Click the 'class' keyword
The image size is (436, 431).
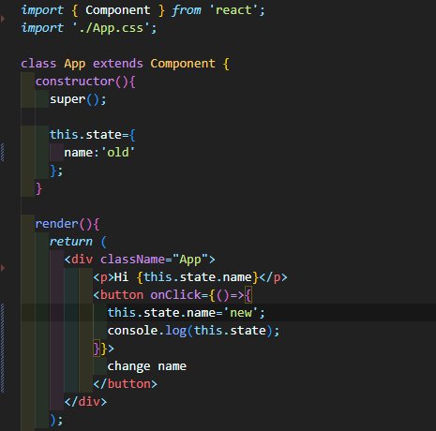(x=38, y=64)
